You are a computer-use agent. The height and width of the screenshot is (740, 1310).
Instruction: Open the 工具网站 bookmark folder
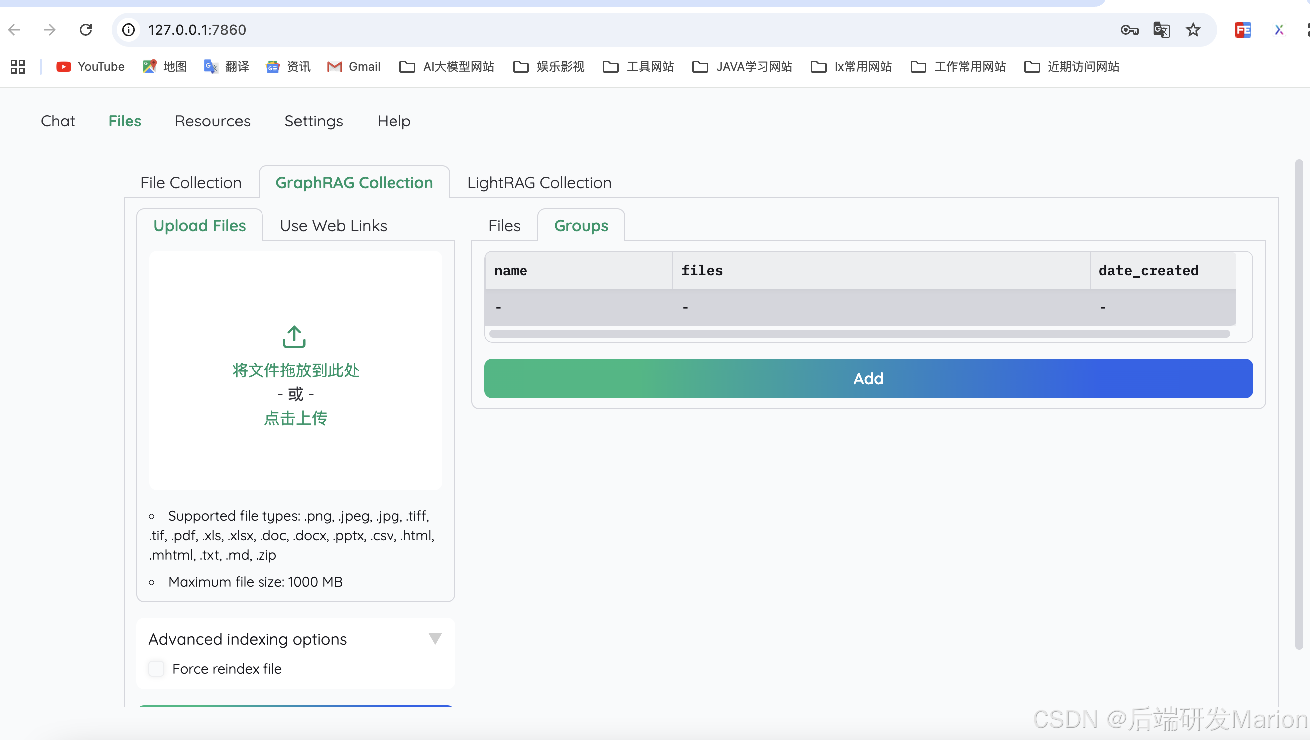(638, 67)
